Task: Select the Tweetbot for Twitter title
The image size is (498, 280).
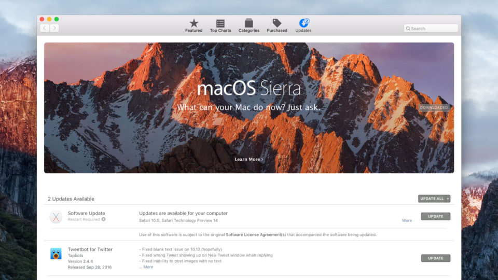Action: 90,249
